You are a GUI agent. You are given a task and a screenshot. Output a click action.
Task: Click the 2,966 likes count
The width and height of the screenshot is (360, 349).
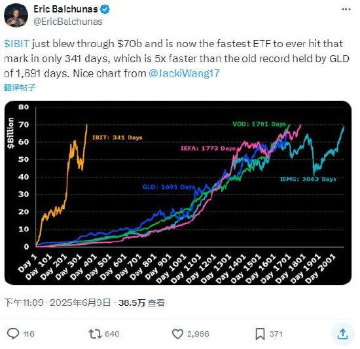tap(198, 334)
